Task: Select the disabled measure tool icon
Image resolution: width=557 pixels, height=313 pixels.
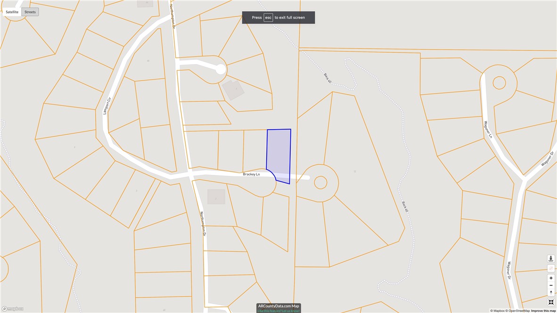Action: [550, 268]
